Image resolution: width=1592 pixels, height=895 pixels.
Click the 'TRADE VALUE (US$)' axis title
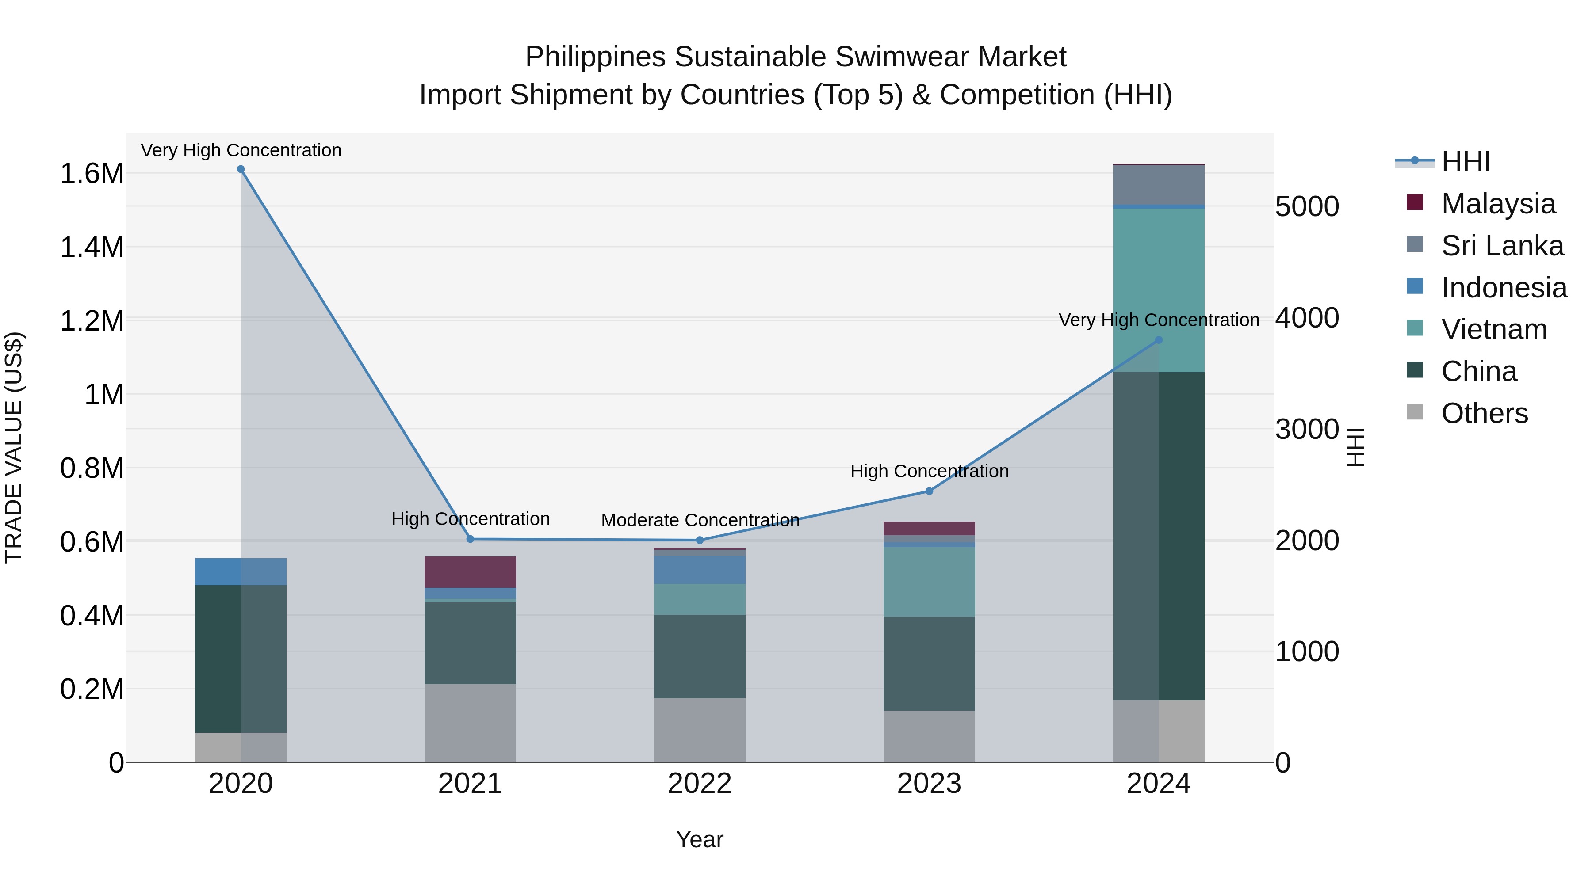pyautogui.click(x=14, y=447)
